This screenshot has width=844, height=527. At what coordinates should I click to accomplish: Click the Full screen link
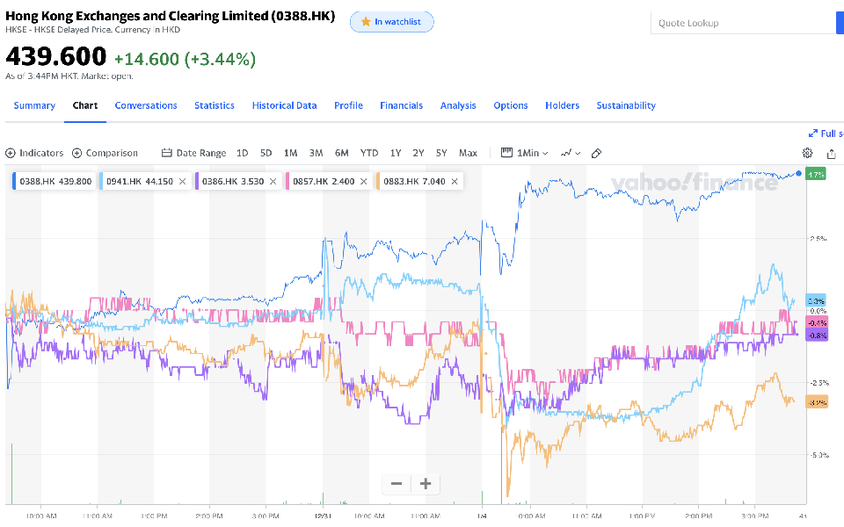826,134
